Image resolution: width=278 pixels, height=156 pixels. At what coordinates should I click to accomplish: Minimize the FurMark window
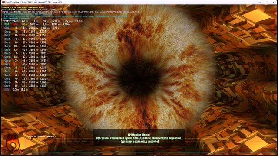260,2
